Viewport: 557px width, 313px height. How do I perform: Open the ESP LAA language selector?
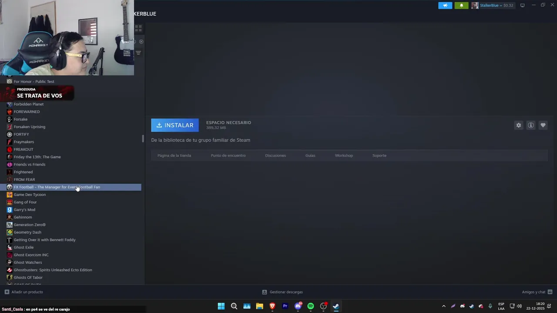point(501,306)
